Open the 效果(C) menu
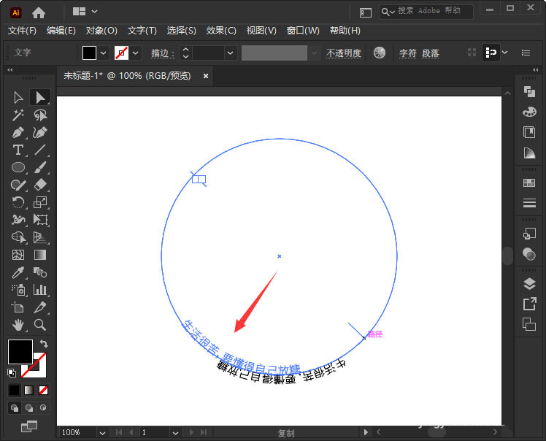This screenshot has width=546, height=441. [x=221, y=31]
